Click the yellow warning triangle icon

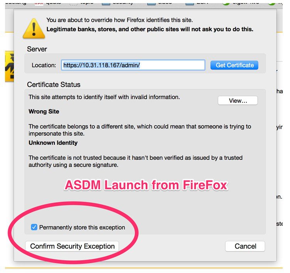34,29
